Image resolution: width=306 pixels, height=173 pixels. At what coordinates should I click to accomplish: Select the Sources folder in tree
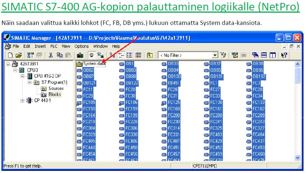pos(56,88)
